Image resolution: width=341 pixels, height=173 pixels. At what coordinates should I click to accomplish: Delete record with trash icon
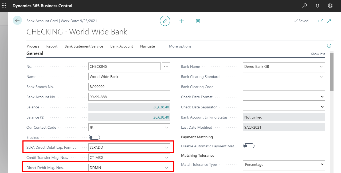198,21
